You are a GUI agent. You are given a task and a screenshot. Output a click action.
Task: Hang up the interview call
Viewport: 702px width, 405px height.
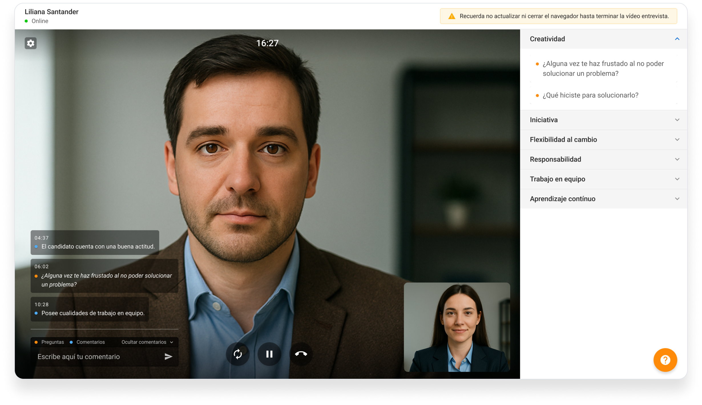[301, 354]
